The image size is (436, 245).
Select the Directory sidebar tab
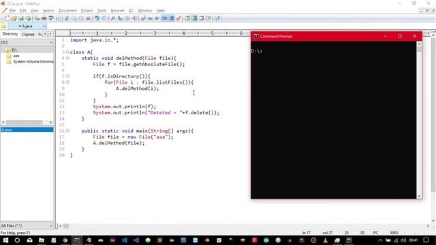(10, 34)
